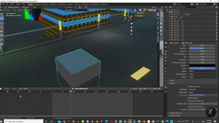Enable Subsurface Translucency checkbox

pos(189,107)
